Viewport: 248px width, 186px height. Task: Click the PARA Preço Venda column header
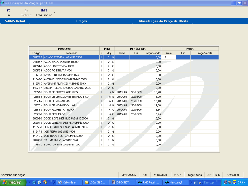pyautogui.click(x=204, y=53)
